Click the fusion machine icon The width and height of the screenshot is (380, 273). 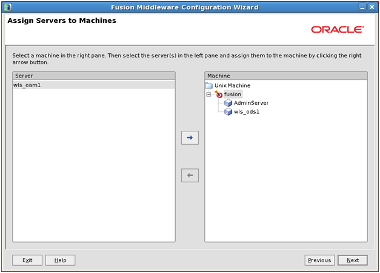point(219,94)
